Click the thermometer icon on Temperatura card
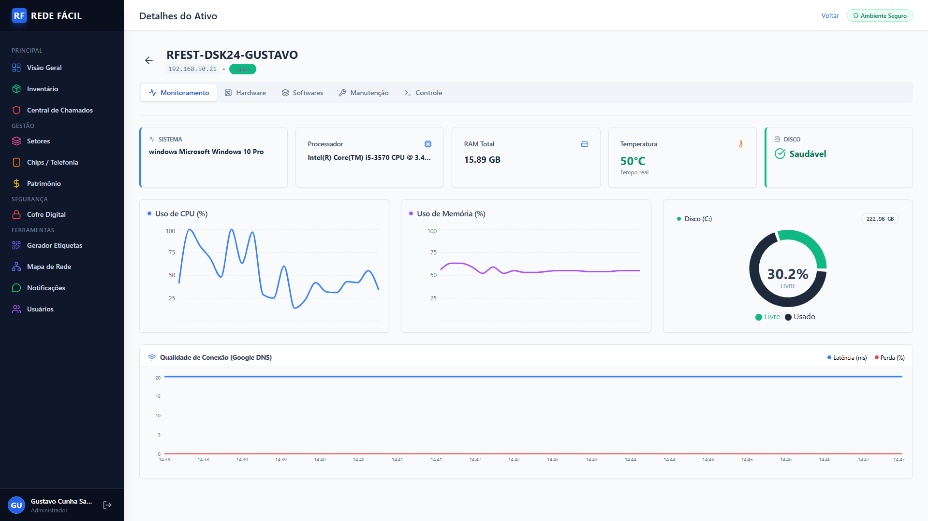The width and height of the screenshot is (928, 521). [740, 144]
